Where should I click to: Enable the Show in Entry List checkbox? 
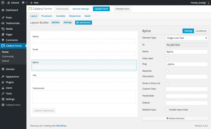(167, 83)
